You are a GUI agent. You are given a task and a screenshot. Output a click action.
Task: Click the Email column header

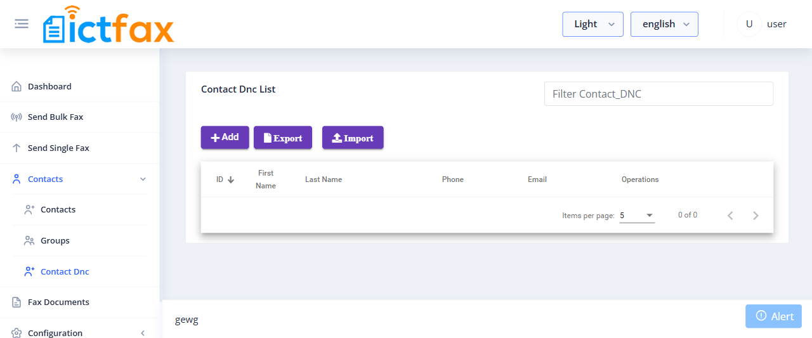(x=537, y=179)
